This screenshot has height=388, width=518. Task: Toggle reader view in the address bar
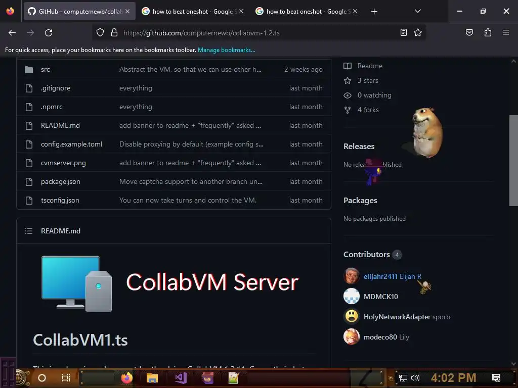click(x=403, y=32)
